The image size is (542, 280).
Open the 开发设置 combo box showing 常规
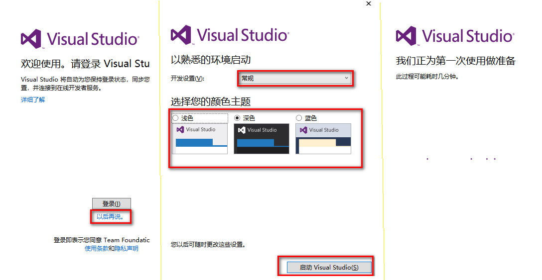pos(295,79)
